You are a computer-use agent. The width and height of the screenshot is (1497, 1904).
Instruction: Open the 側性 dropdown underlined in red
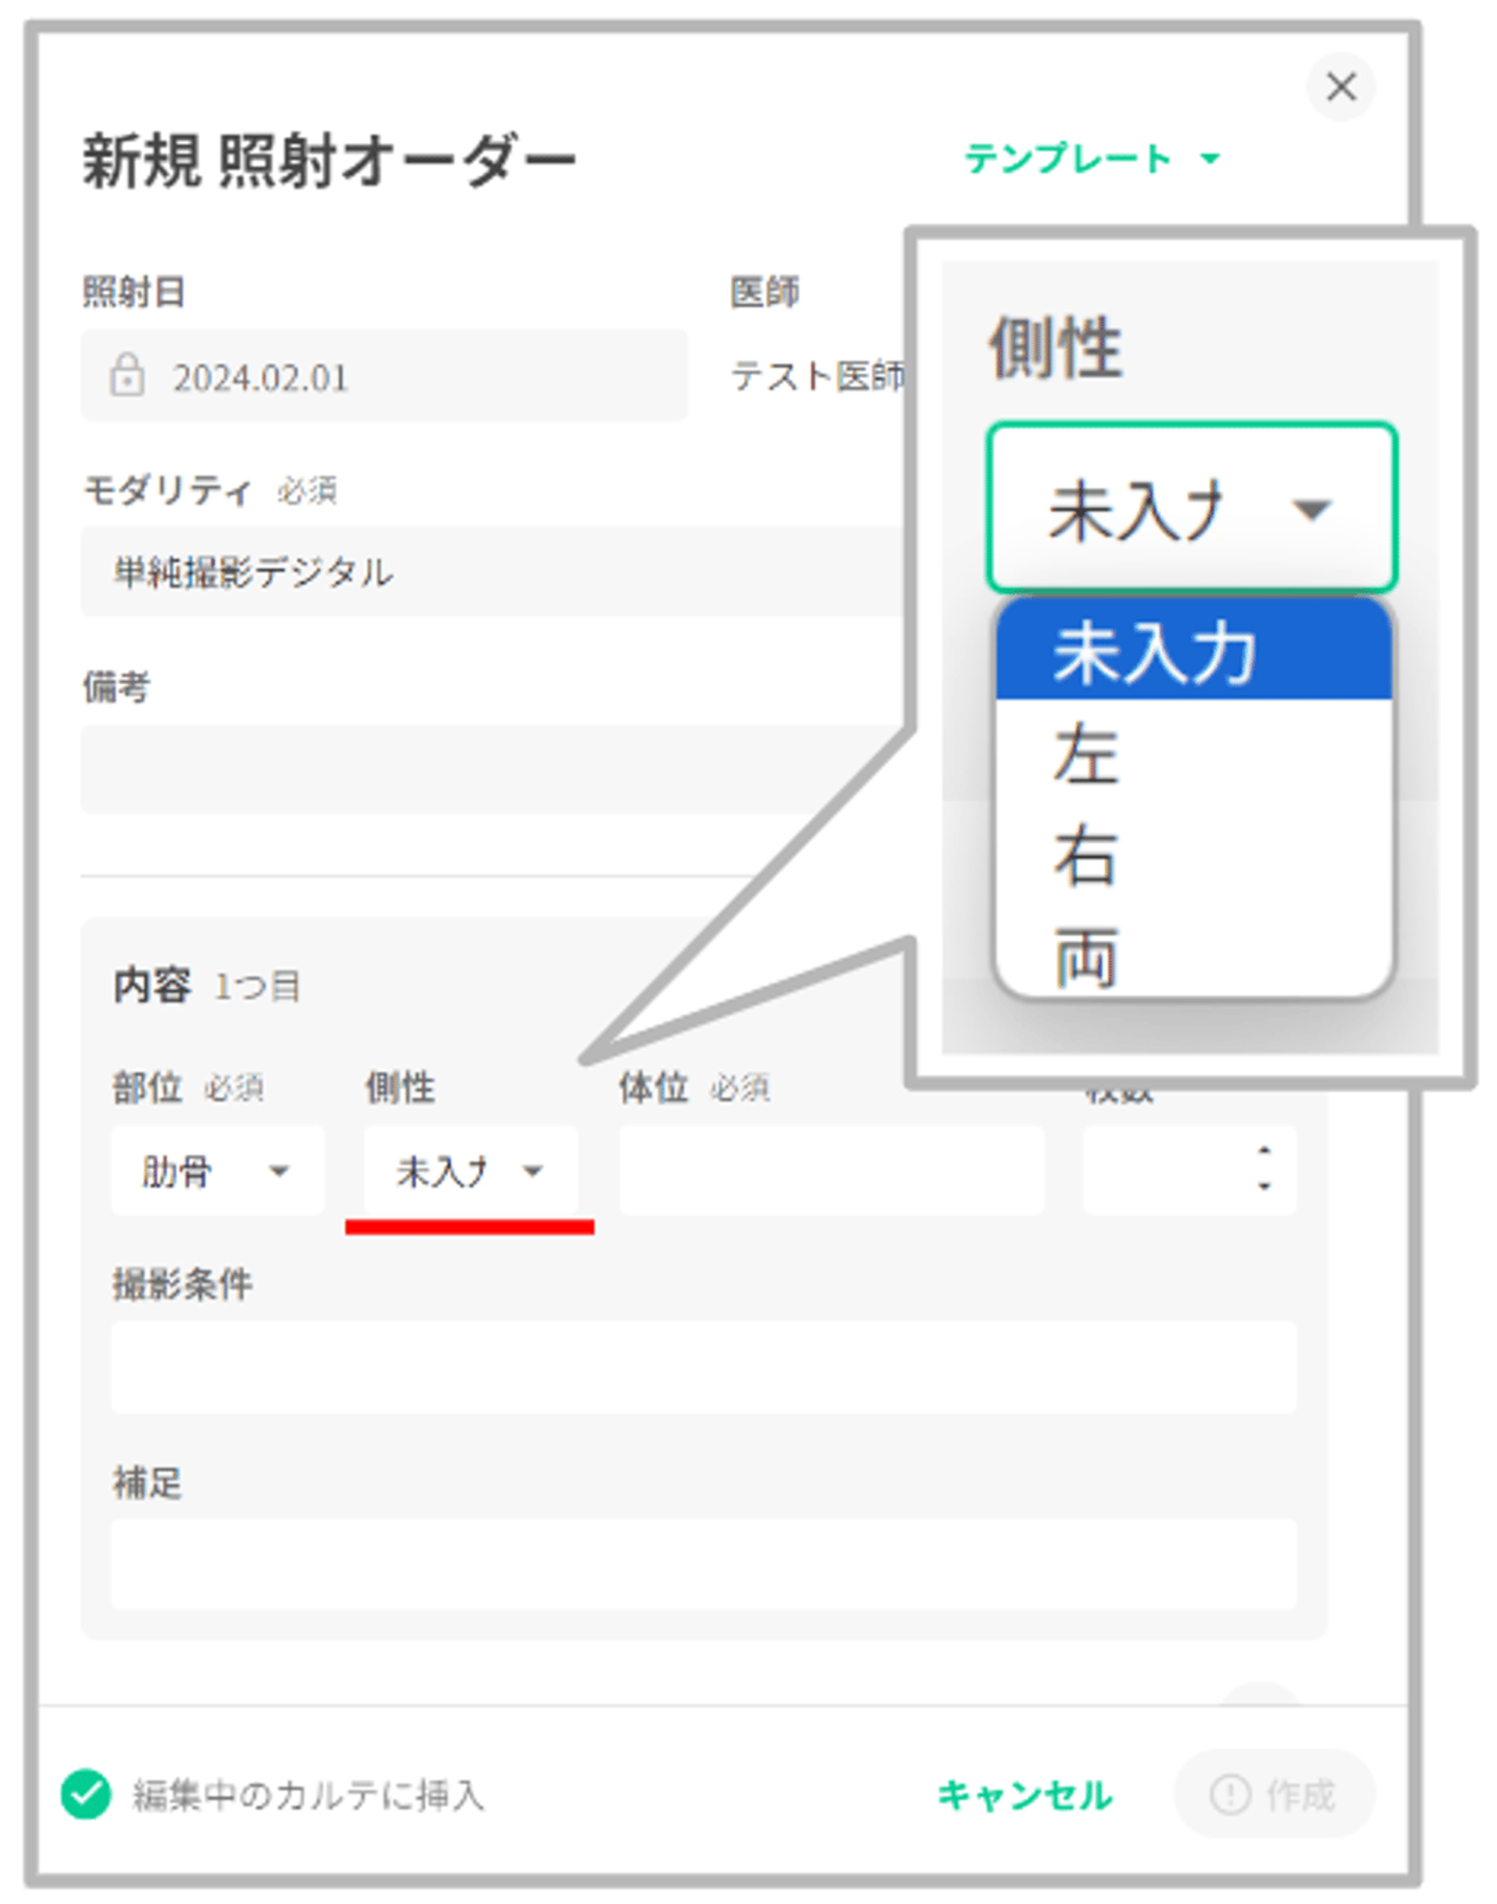[471, 1171]
